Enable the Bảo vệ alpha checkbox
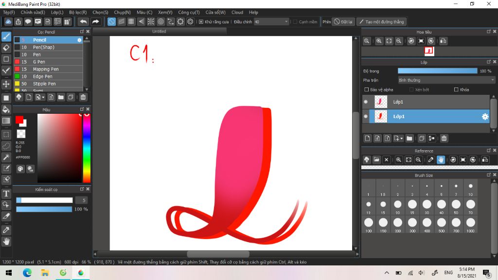The width and height of the screenshot is (498, 280). 366,89
